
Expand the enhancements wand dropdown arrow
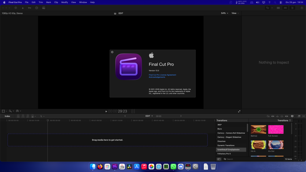(13, 111)
